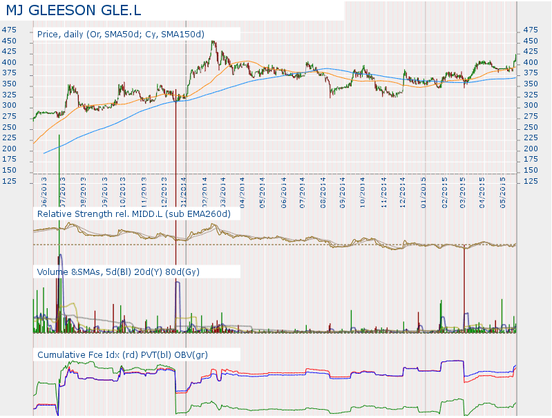The height and width of the screenshot is (418, 552).
Task: Click the 450 value on the left price axis
Action: click(9, 41)
